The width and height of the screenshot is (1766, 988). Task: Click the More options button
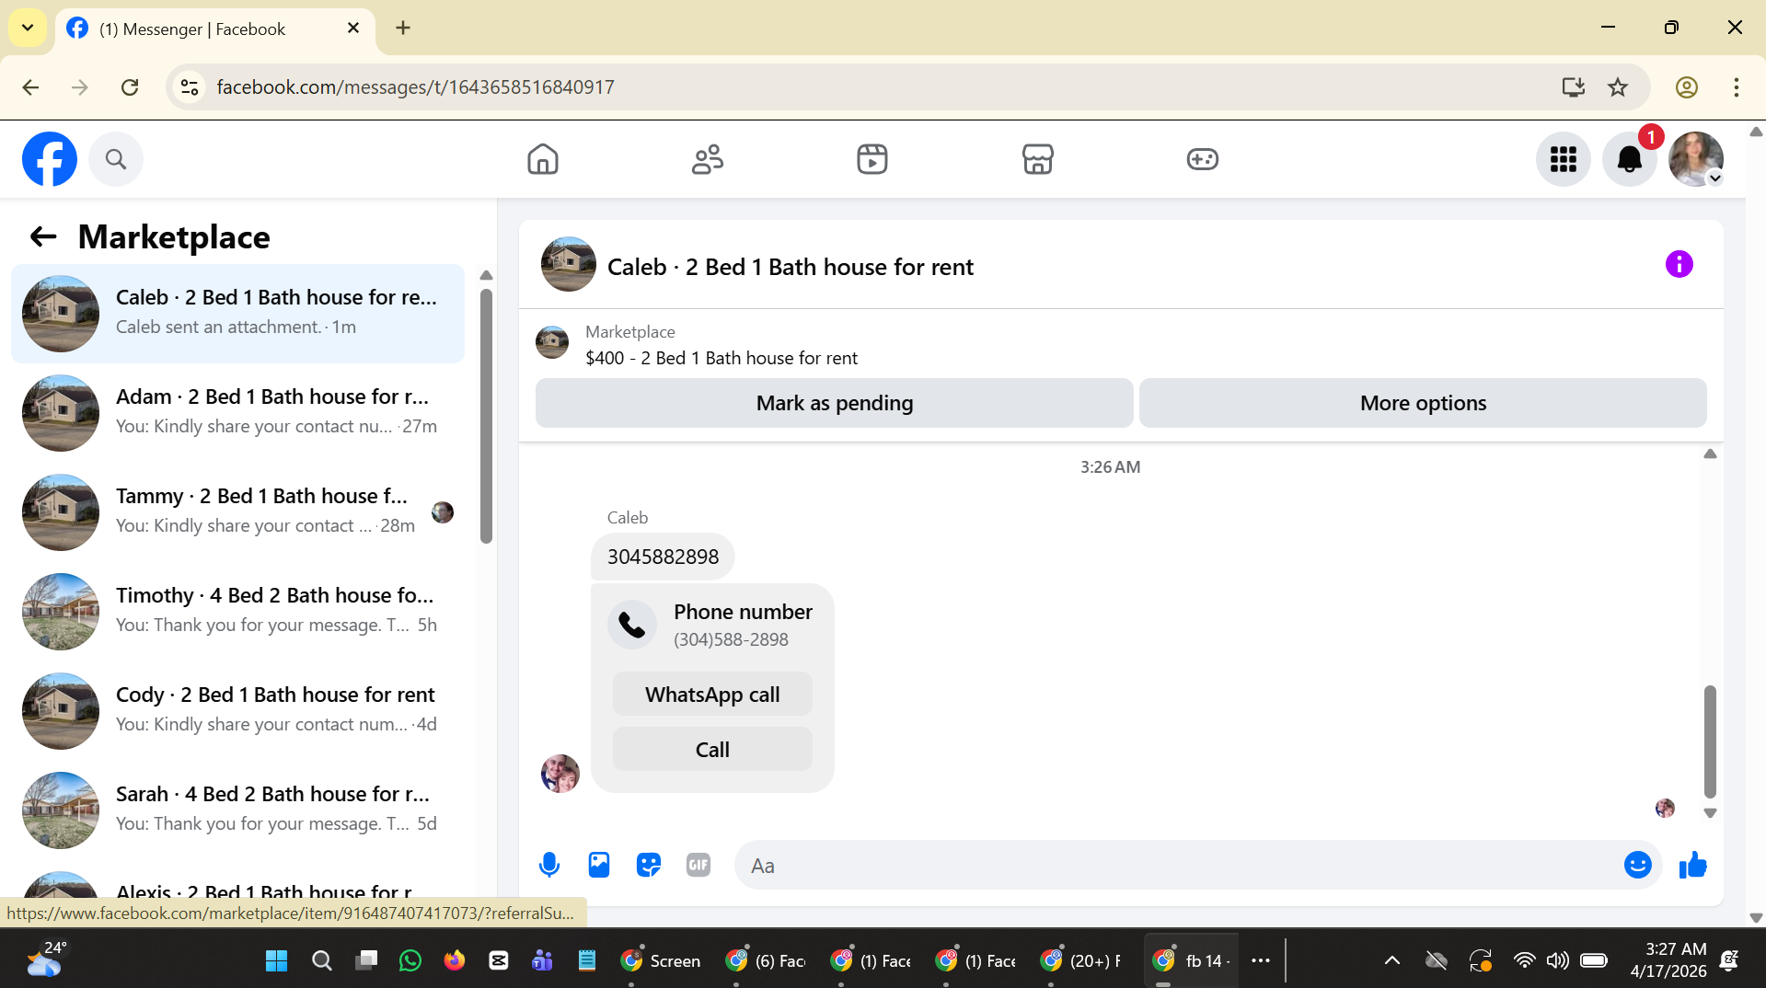click(1423, 403)
